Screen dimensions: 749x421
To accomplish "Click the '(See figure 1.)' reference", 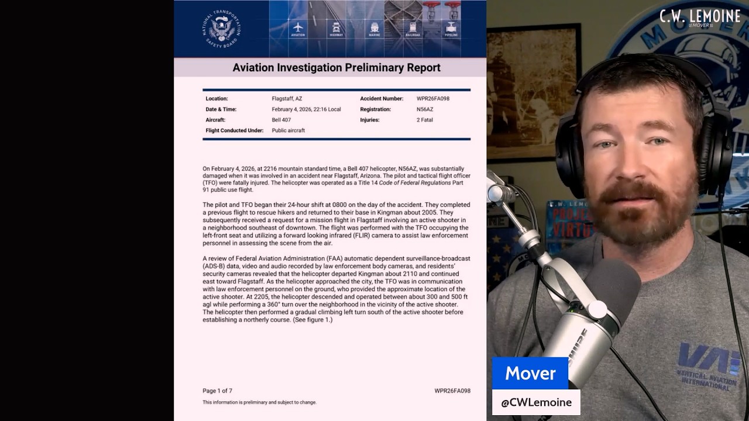I will coord(312,320).
